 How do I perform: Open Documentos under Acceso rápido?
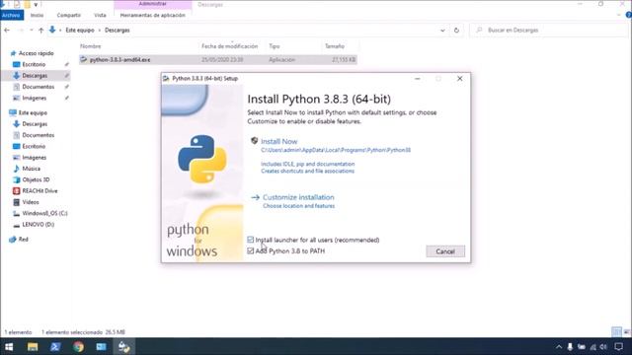pos(38,87)
